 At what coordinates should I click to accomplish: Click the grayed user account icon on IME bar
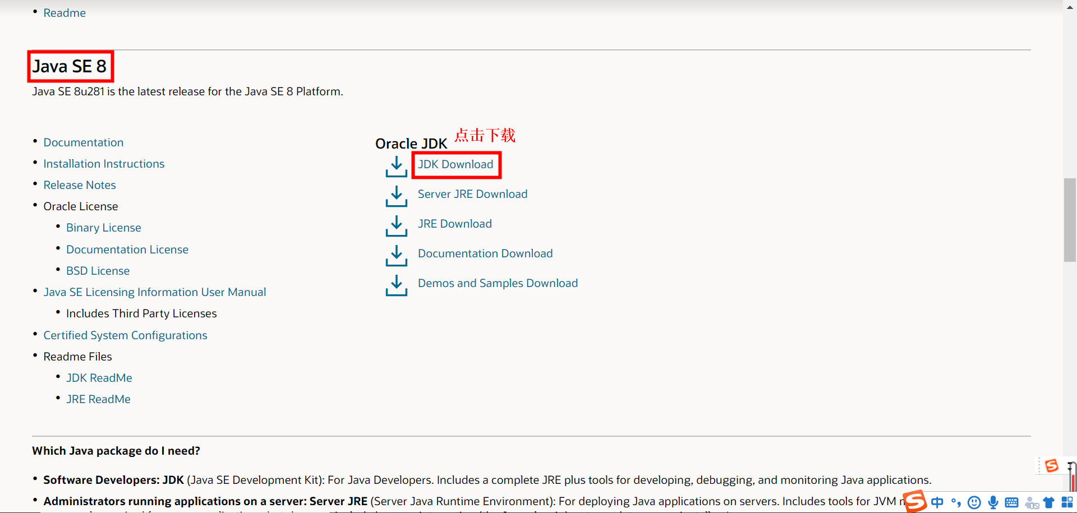point(1031,503)
